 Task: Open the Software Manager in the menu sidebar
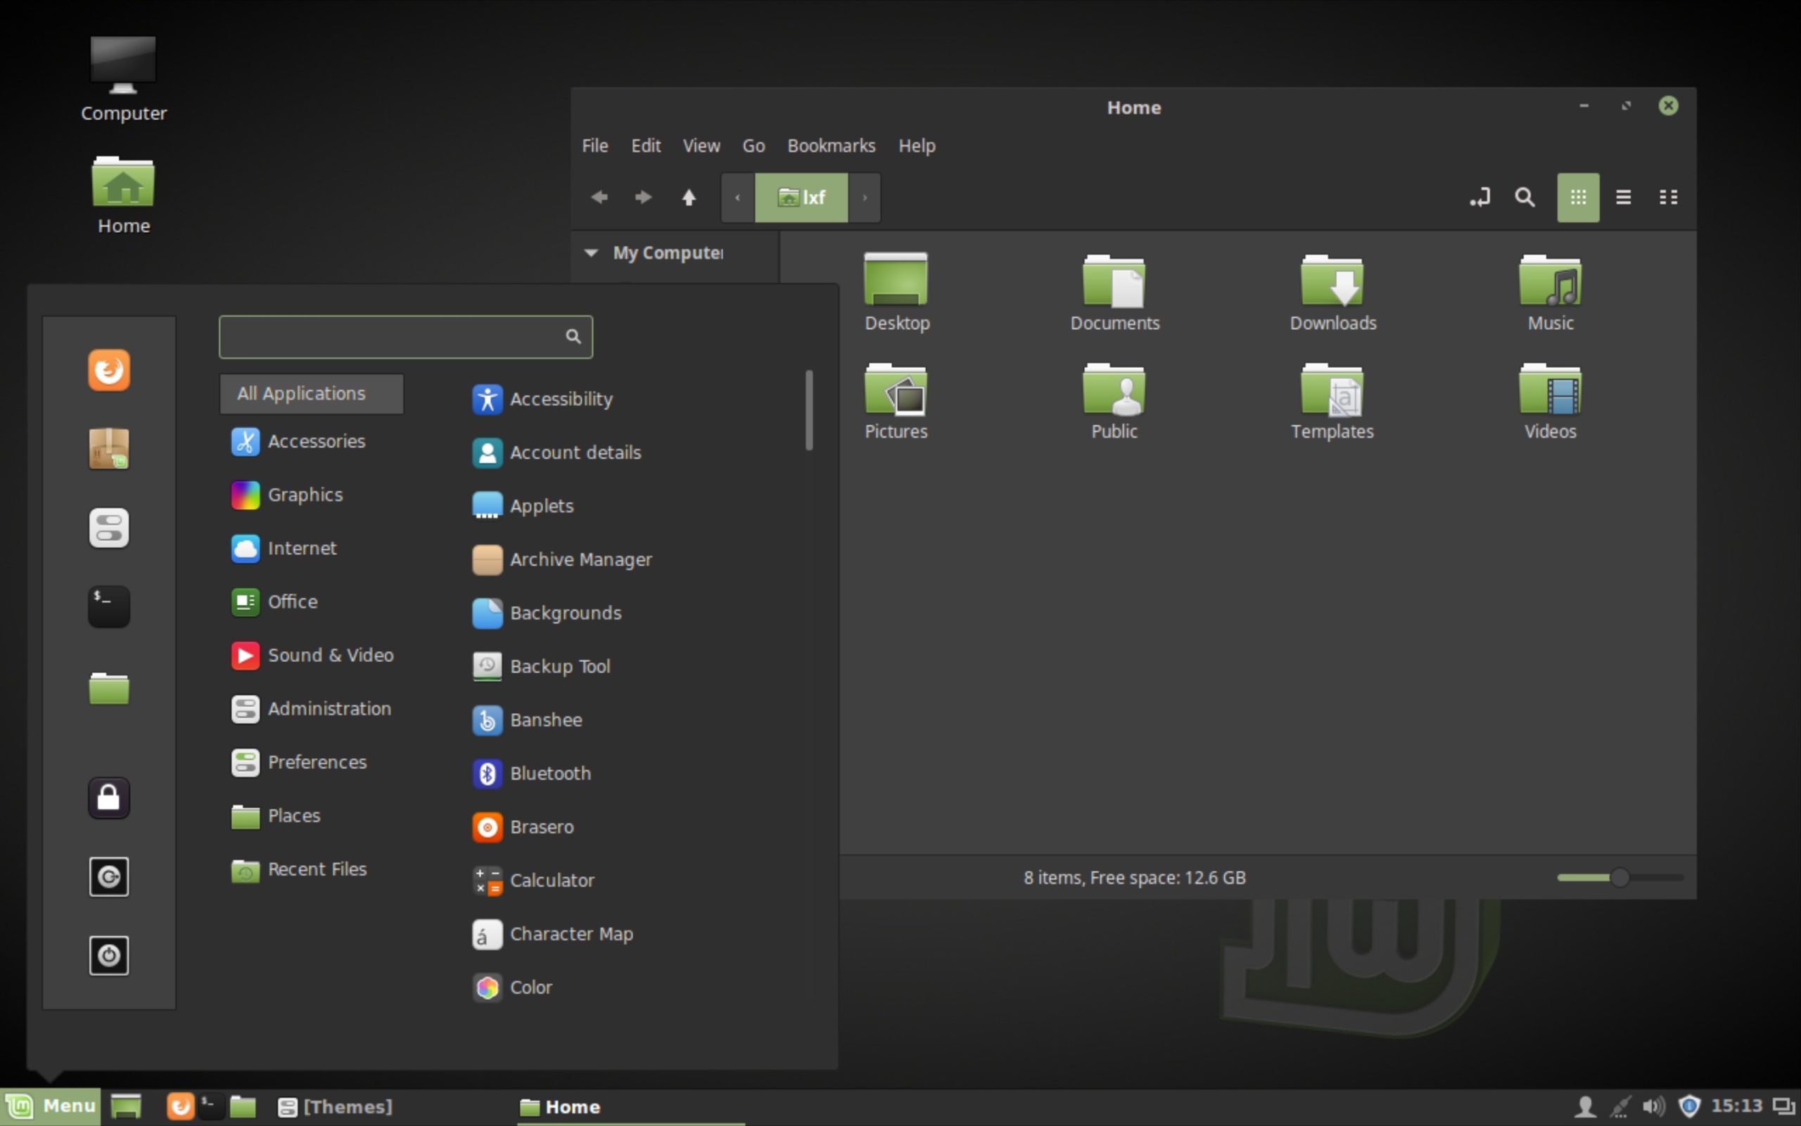[x=109, y=450]
